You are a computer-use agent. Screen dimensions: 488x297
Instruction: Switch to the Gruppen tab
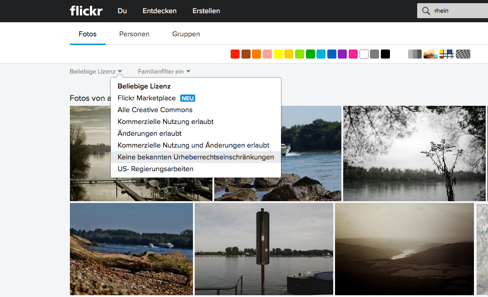point(186,34)
